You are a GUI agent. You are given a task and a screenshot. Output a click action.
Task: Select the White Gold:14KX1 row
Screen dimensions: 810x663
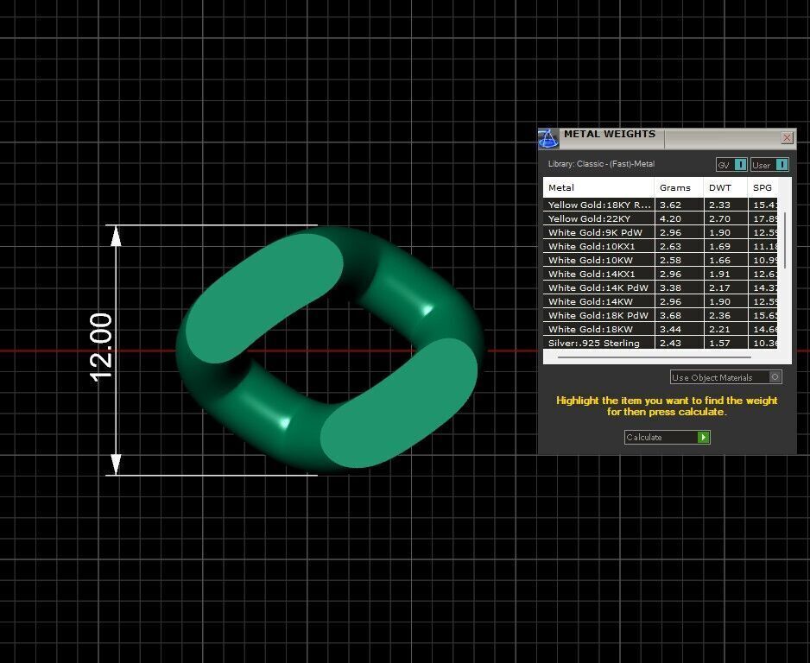tap(661, 275)
